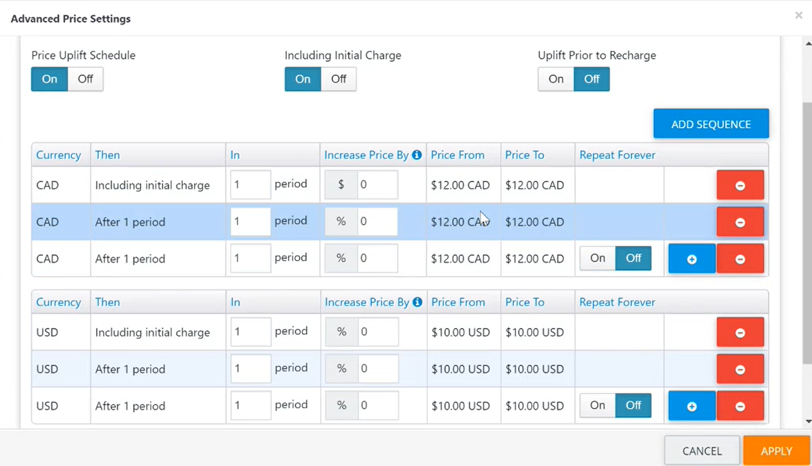Apply the price settings

tap(776, 451)
